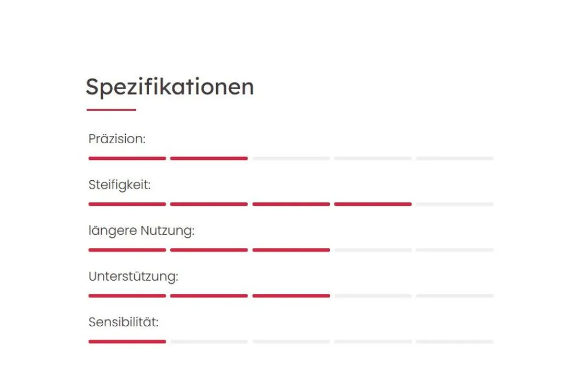Click first red segment of Unterstützung bar
Viewport: 569px width, 382px height.
pos(127,296)
